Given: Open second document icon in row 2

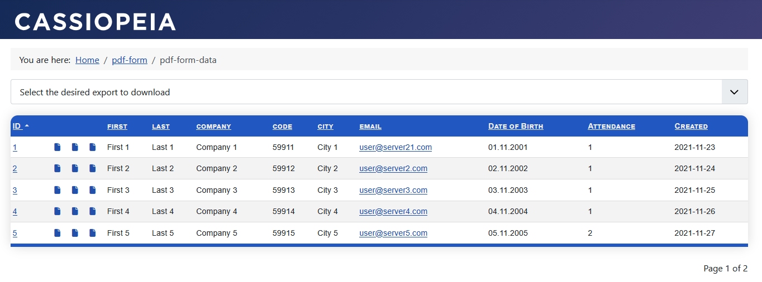Looking at the screenshot, I should [75, 168].
